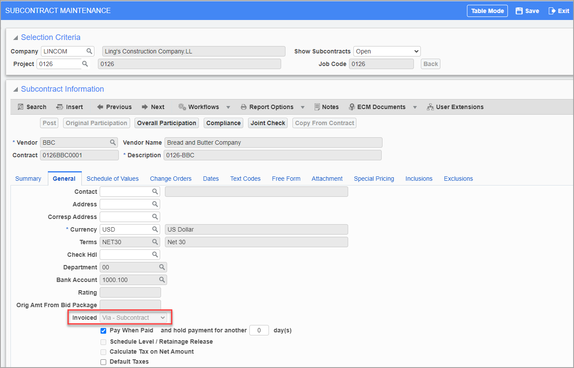Open Check Hdl lookup magnifier
Image resolution: width=574 pixels, height=368 pixels.
pos(155,254)
